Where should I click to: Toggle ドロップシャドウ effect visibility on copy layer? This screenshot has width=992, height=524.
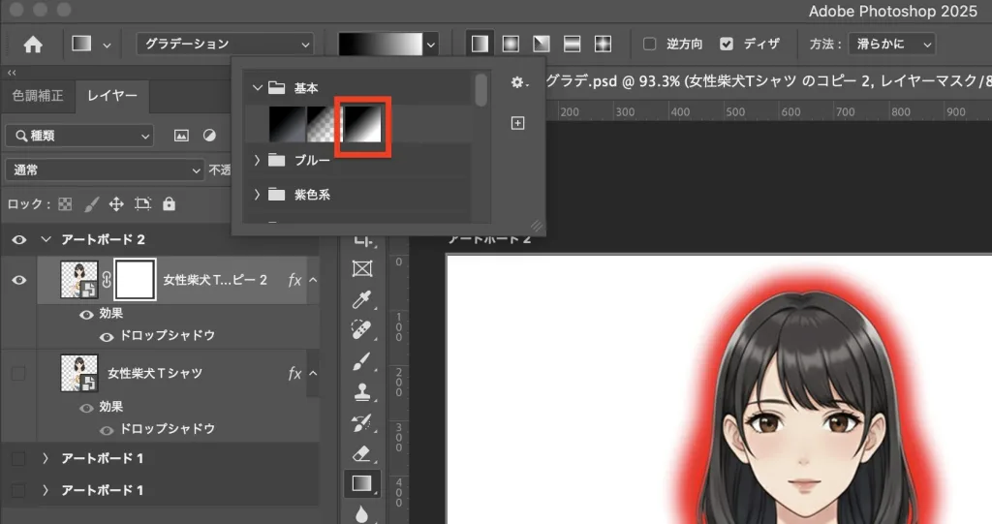click(107, 336)
